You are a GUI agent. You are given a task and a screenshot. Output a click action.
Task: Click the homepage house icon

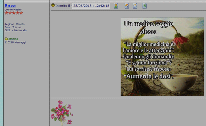pyautogui.click(x=127, y=6)
